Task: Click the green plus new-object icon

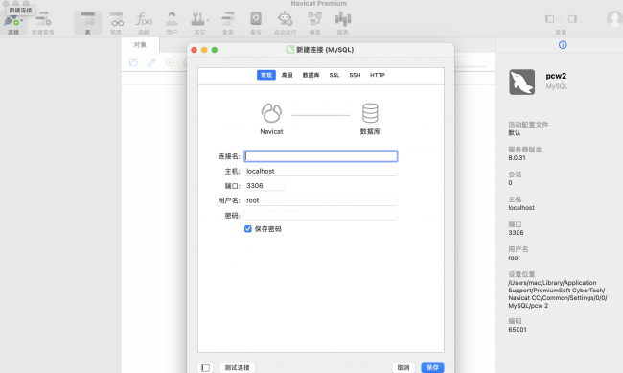Action: (x=170, y=63)
